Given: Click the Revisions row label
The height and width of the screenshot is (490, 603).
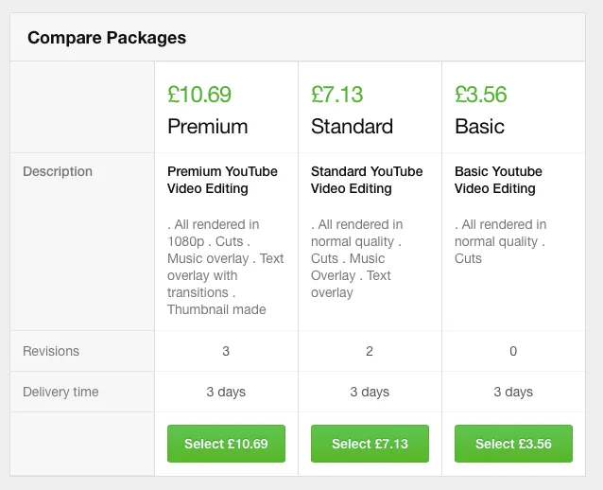Looking at the screenshot, I should [51, 351].
